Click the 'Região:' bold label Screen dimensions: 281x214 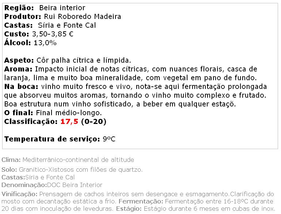click(19, 8)
